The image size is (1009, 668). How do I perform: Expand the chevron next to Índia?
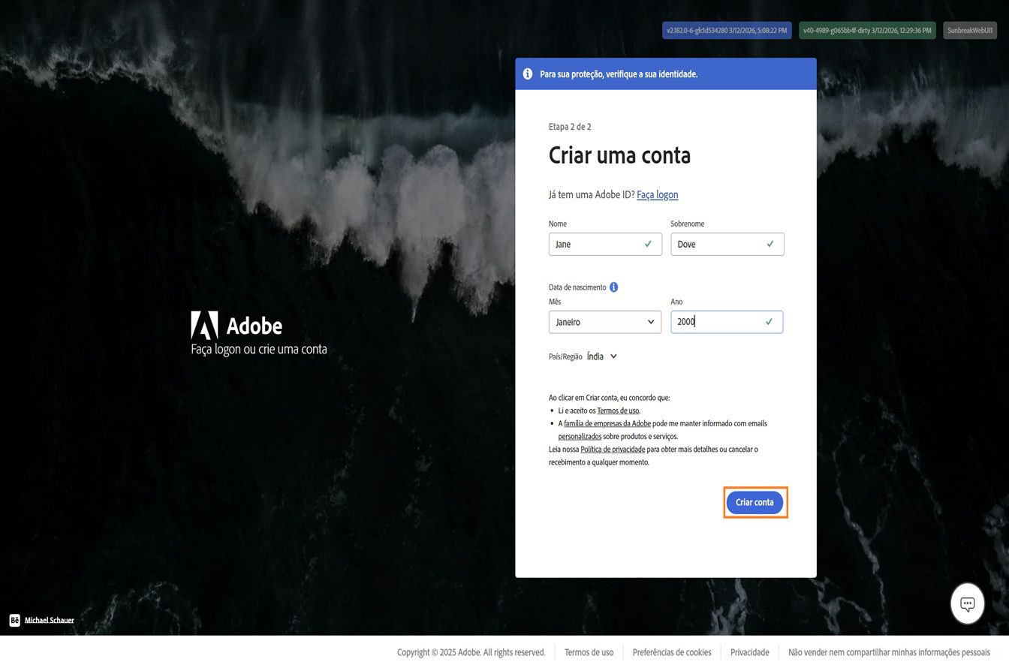coord(613,356)
